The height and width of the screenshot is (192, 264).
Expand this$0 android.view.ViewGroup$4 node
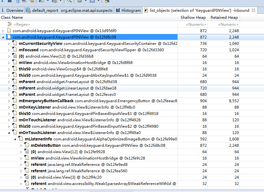coord(9,69)
